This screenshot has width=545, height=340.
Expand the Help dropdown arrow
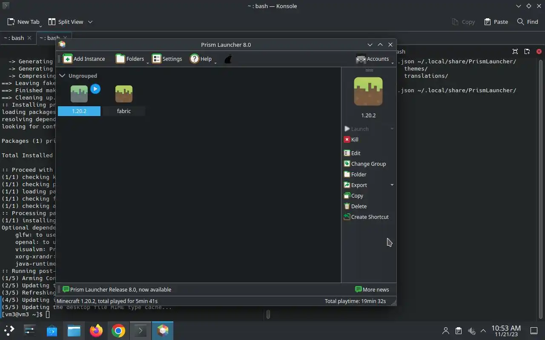click(215, 63)
